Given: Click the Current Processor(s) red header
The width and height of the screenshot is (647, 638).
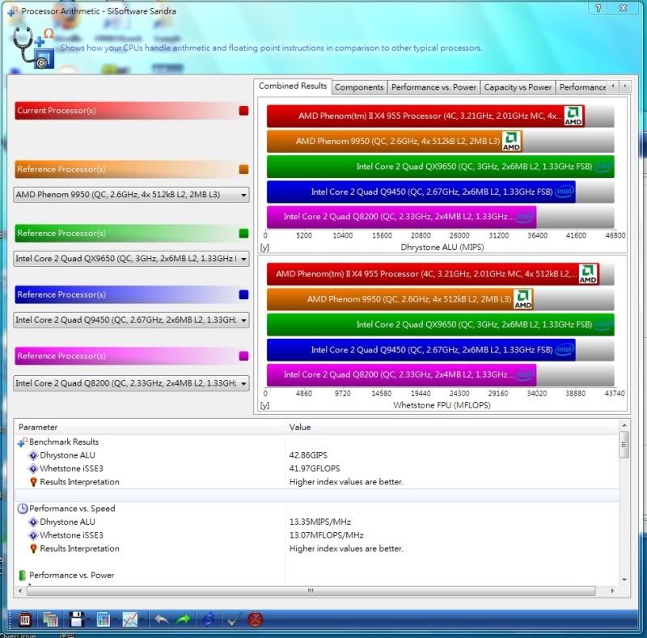Looking at the screenshot, I should tap(132, 111).
